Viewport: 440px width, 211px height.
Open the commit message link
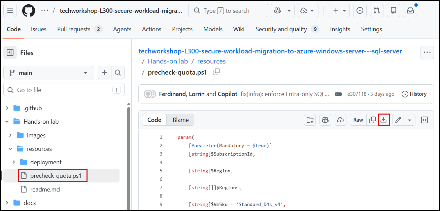click(x=285, y=94)
